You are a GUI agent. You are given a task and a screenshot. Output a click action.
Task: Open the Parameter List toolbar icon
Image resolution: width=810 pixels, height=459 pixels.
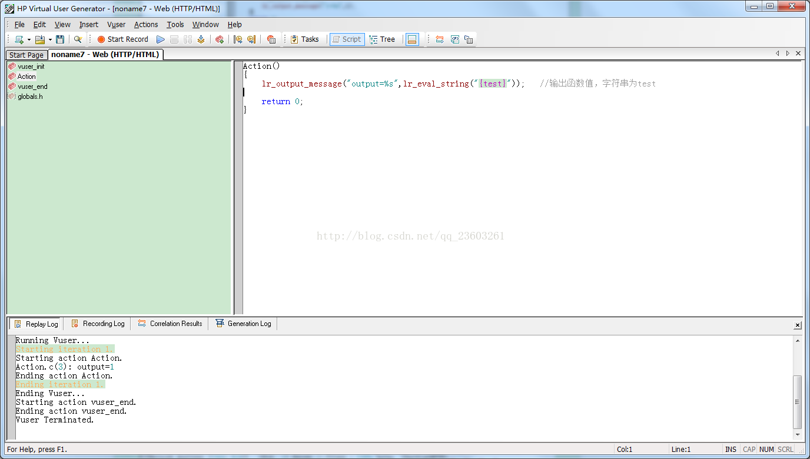(455, 39)
